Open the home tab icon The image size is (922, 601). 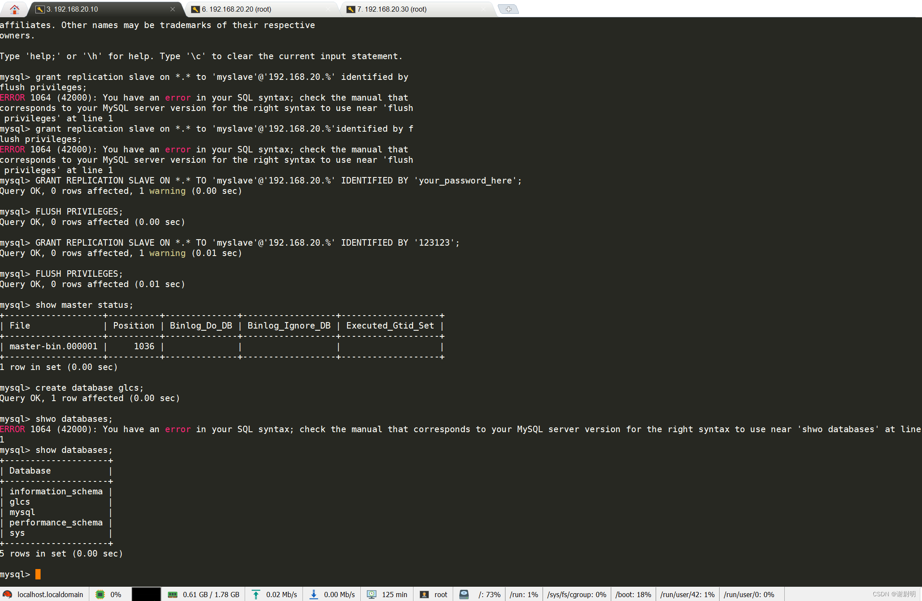14,9
